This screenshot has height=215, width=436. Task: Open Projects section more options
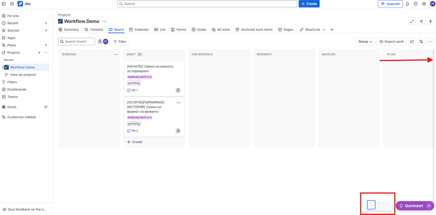(x=46, y=52)
